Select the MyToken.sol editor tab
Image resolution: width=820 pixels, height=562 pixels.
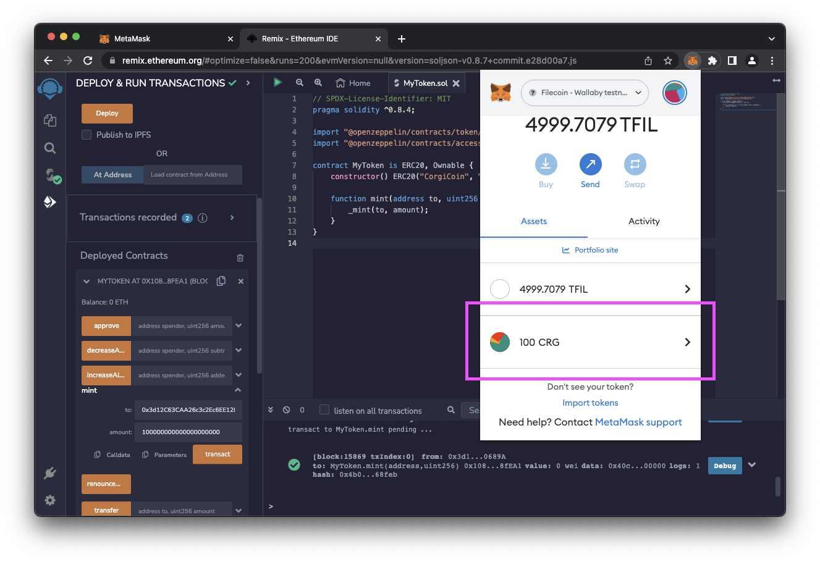[426, 83]
